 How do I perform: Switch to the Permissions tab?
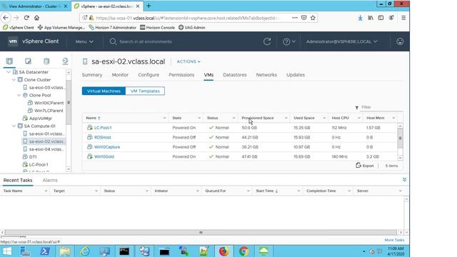pyautogui.click(x=181, y=75)
